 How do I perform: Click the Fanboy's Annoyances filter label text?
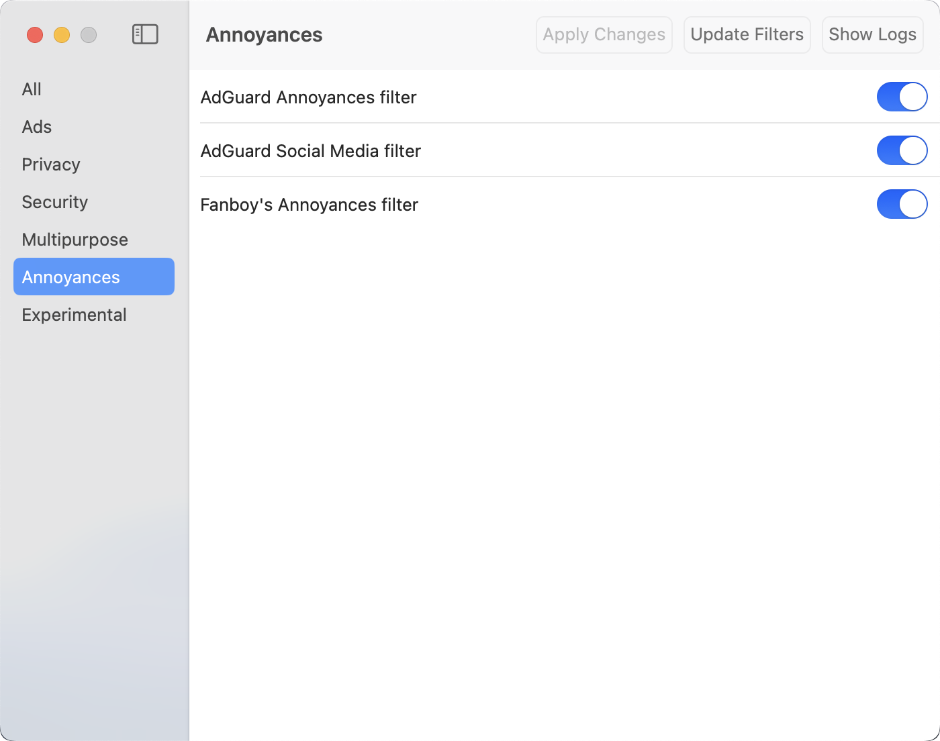click(309, 205)
